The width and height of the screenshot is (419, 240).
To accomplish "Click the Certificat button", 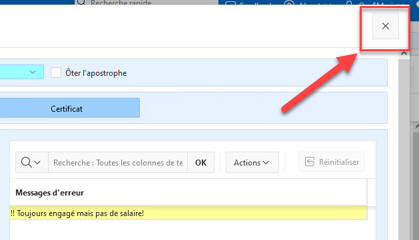I will 69,108.
